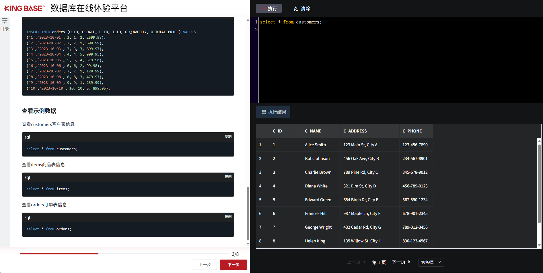Viewport: 543px width, 273px height.
Task: Click the 3/8 step progress bar
Action: 124,254
